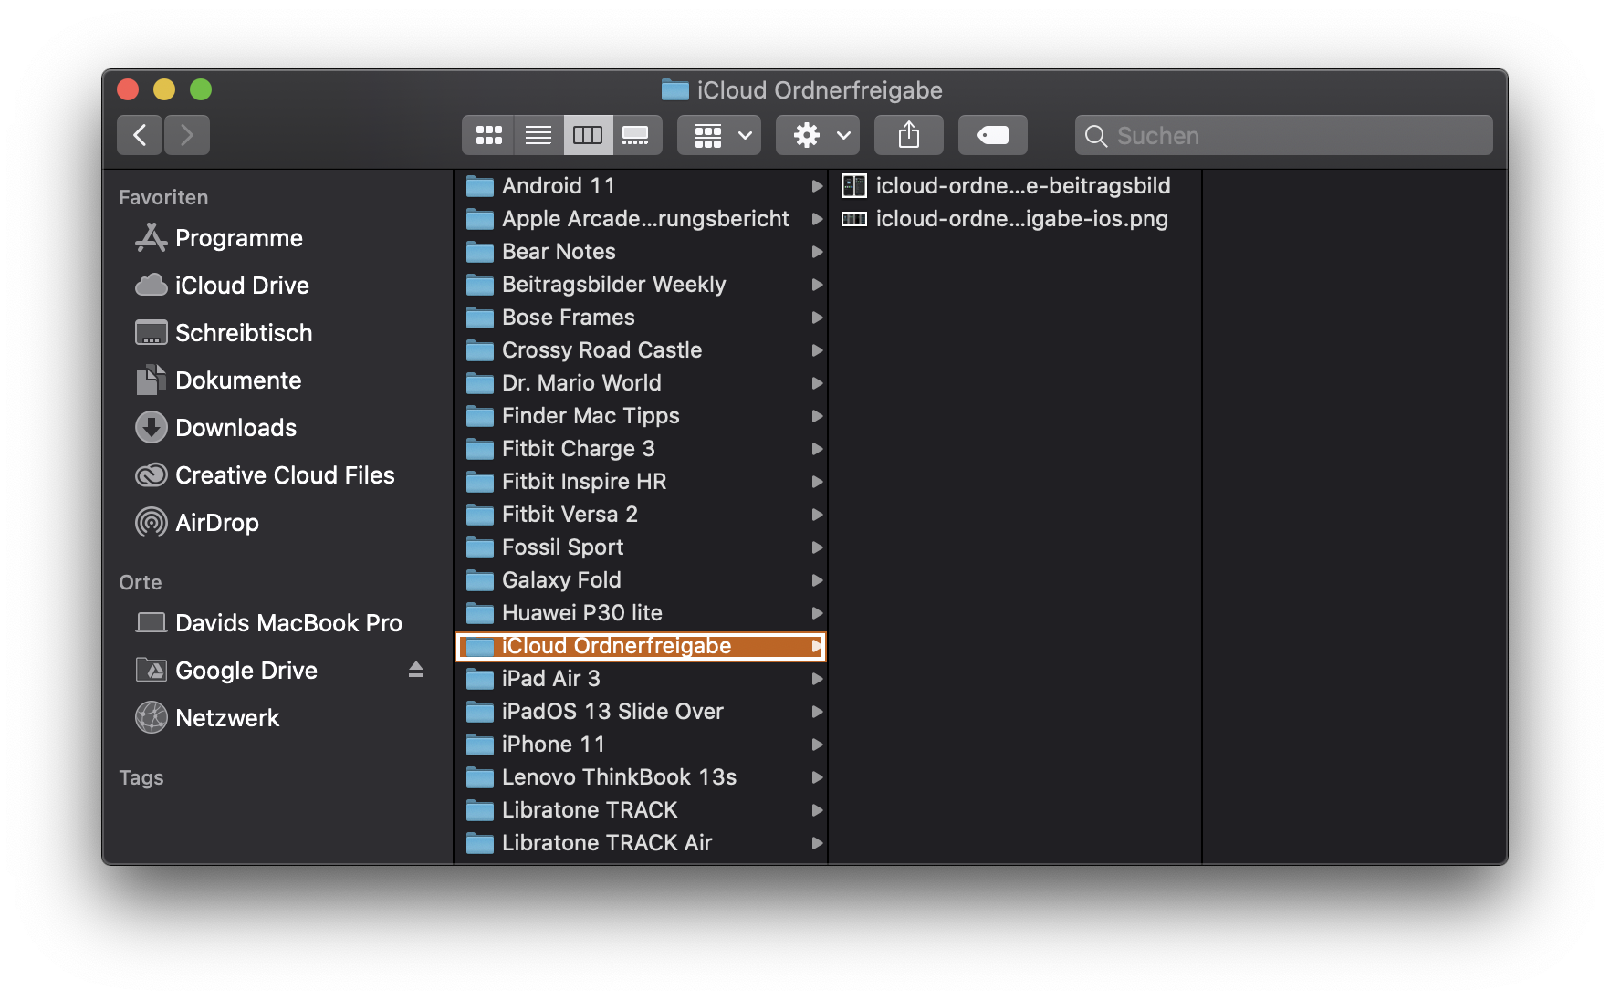Click the beitragsbild file icon
This screenshot has width=1610, height=1000.
854,186
